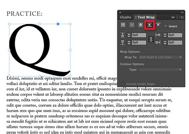Select the Text Wrap tab
The width and height of the screenshot is (189, 134).
pos(145,17)
